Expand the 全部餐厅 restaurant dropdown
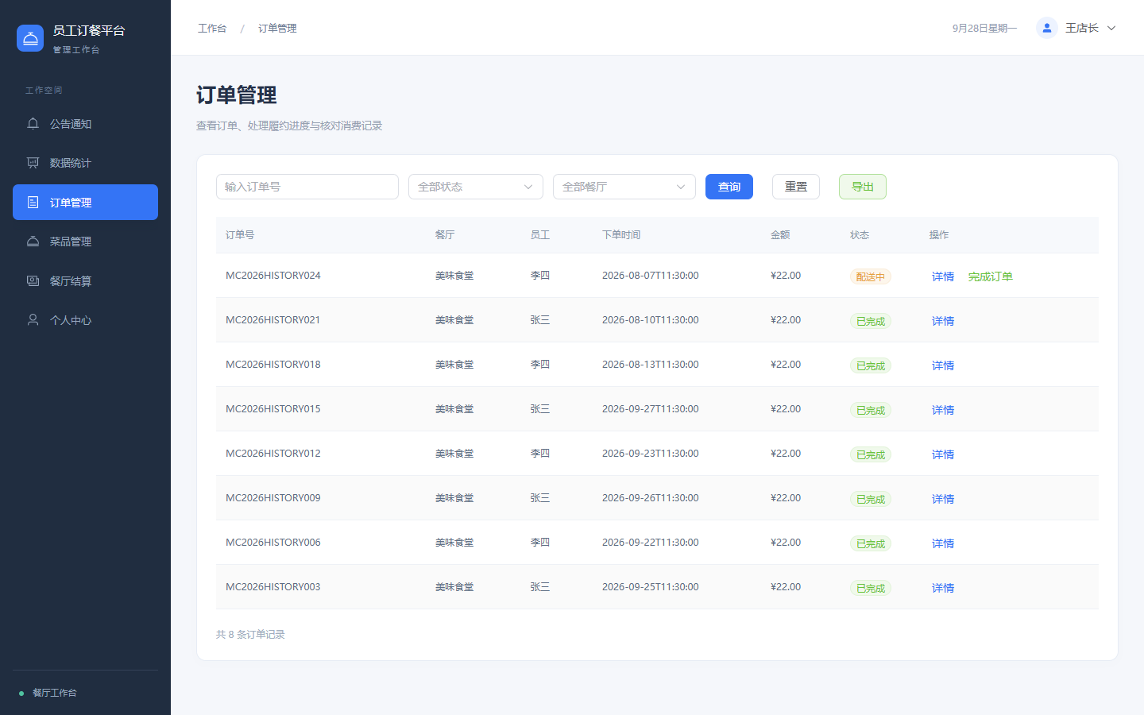The image size is (1144, 715). pos(624,187)
